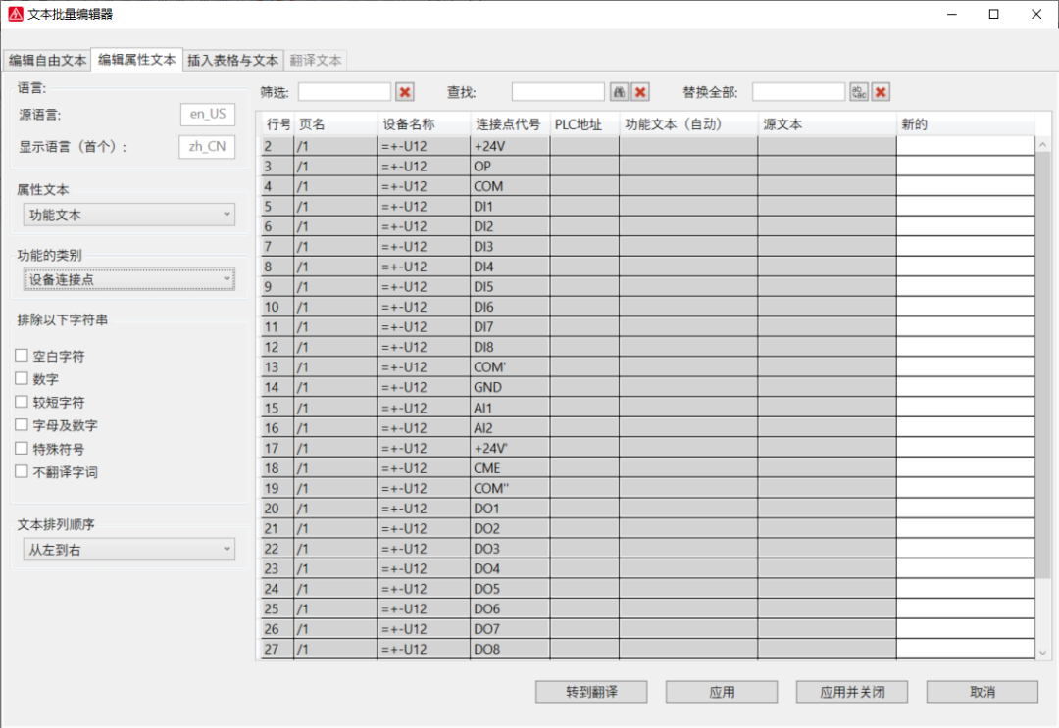This screenshot has width=1059, height=728.
Task: Select the DI1 cell
Action: (x=510, y=207)
